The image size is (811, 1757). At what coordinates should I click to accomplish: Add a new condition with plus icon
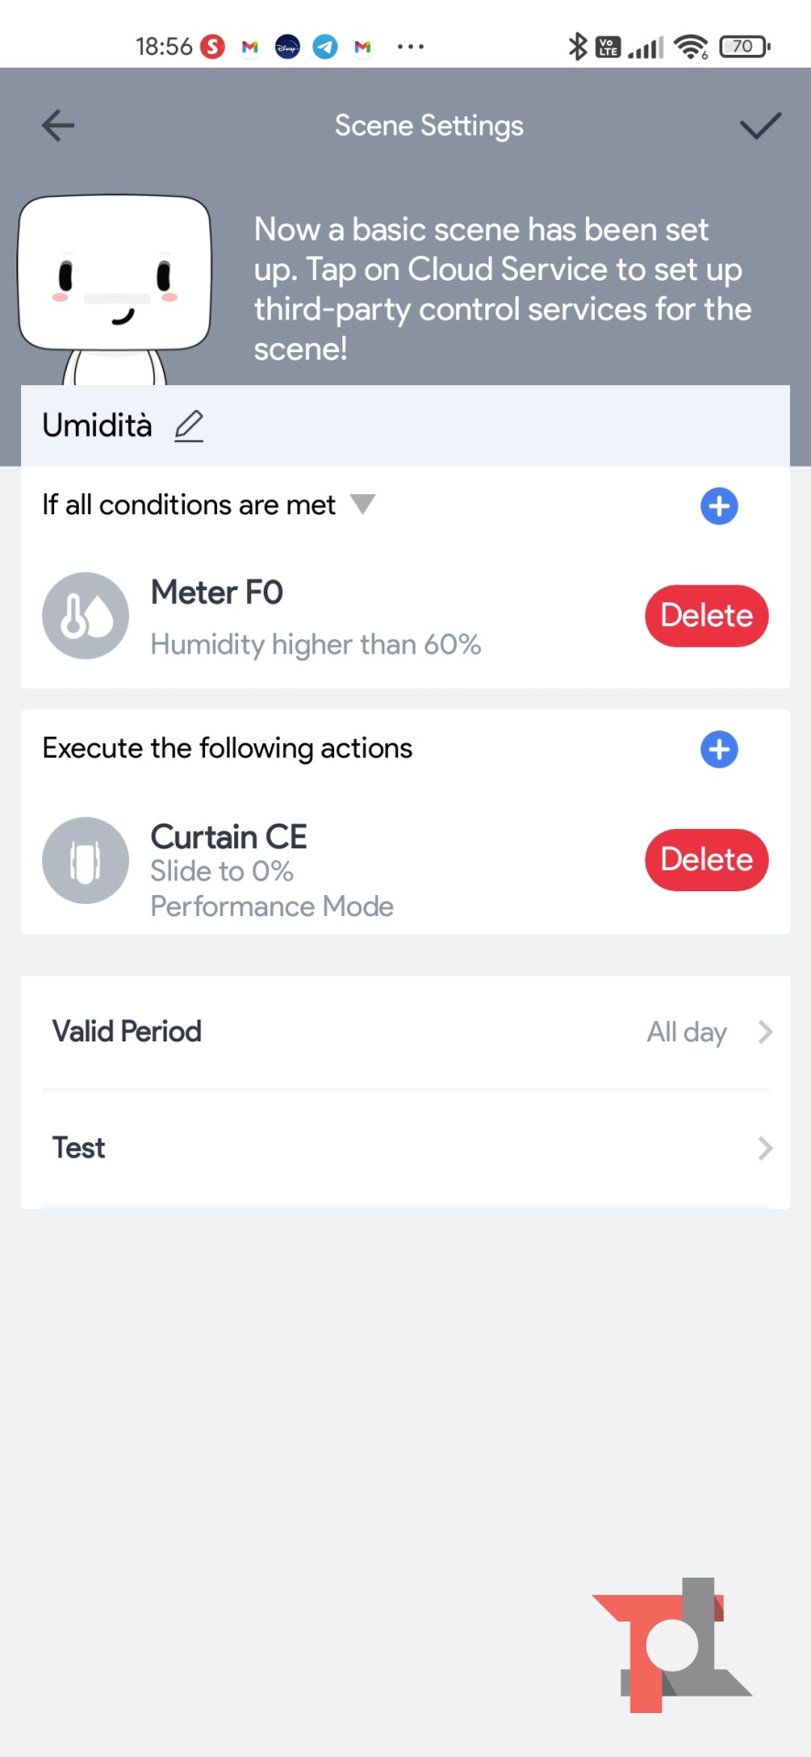(719, 506)
